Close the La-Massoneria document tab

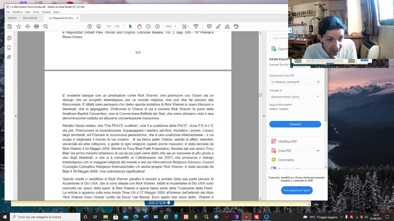point(77,18)
